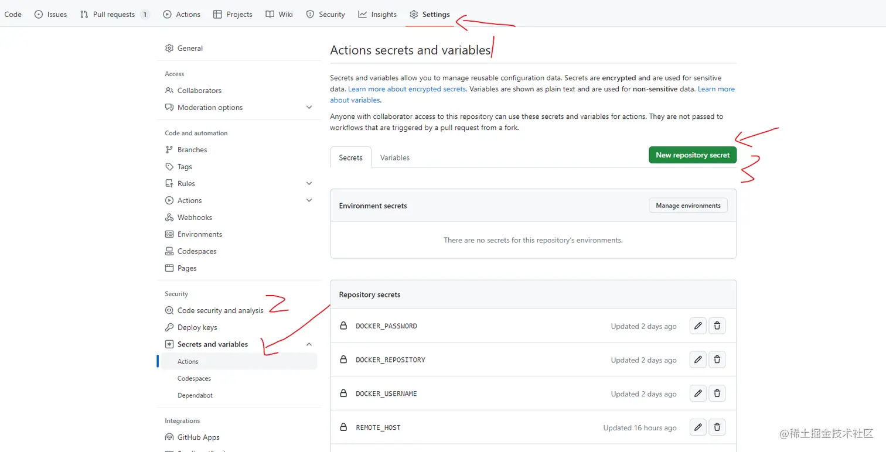
Task: Delete the DOCKER_USERNAME secret
Action: [717, 394]
